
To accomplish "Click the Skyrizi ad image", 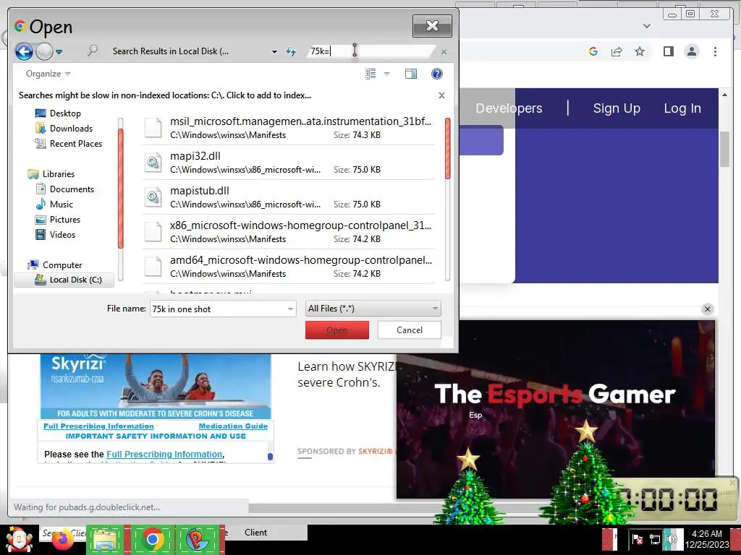I will [x=156, y=386].
